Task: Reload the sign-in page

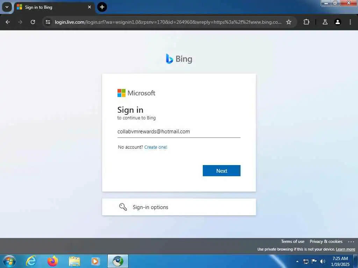Action: click(33, 22)
